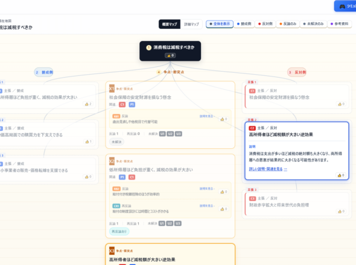Like the rebuttal 歳出見直しや他税目で代替可能
This screenshot has width=356, height=265.
click(224, 119)
